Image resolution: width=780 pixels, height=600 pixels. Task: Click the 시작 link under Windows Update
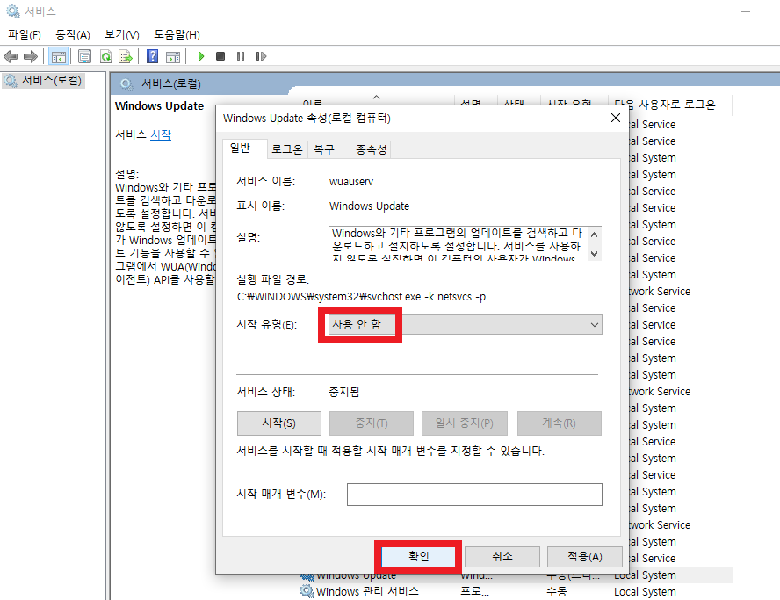[x=161, y=134]
